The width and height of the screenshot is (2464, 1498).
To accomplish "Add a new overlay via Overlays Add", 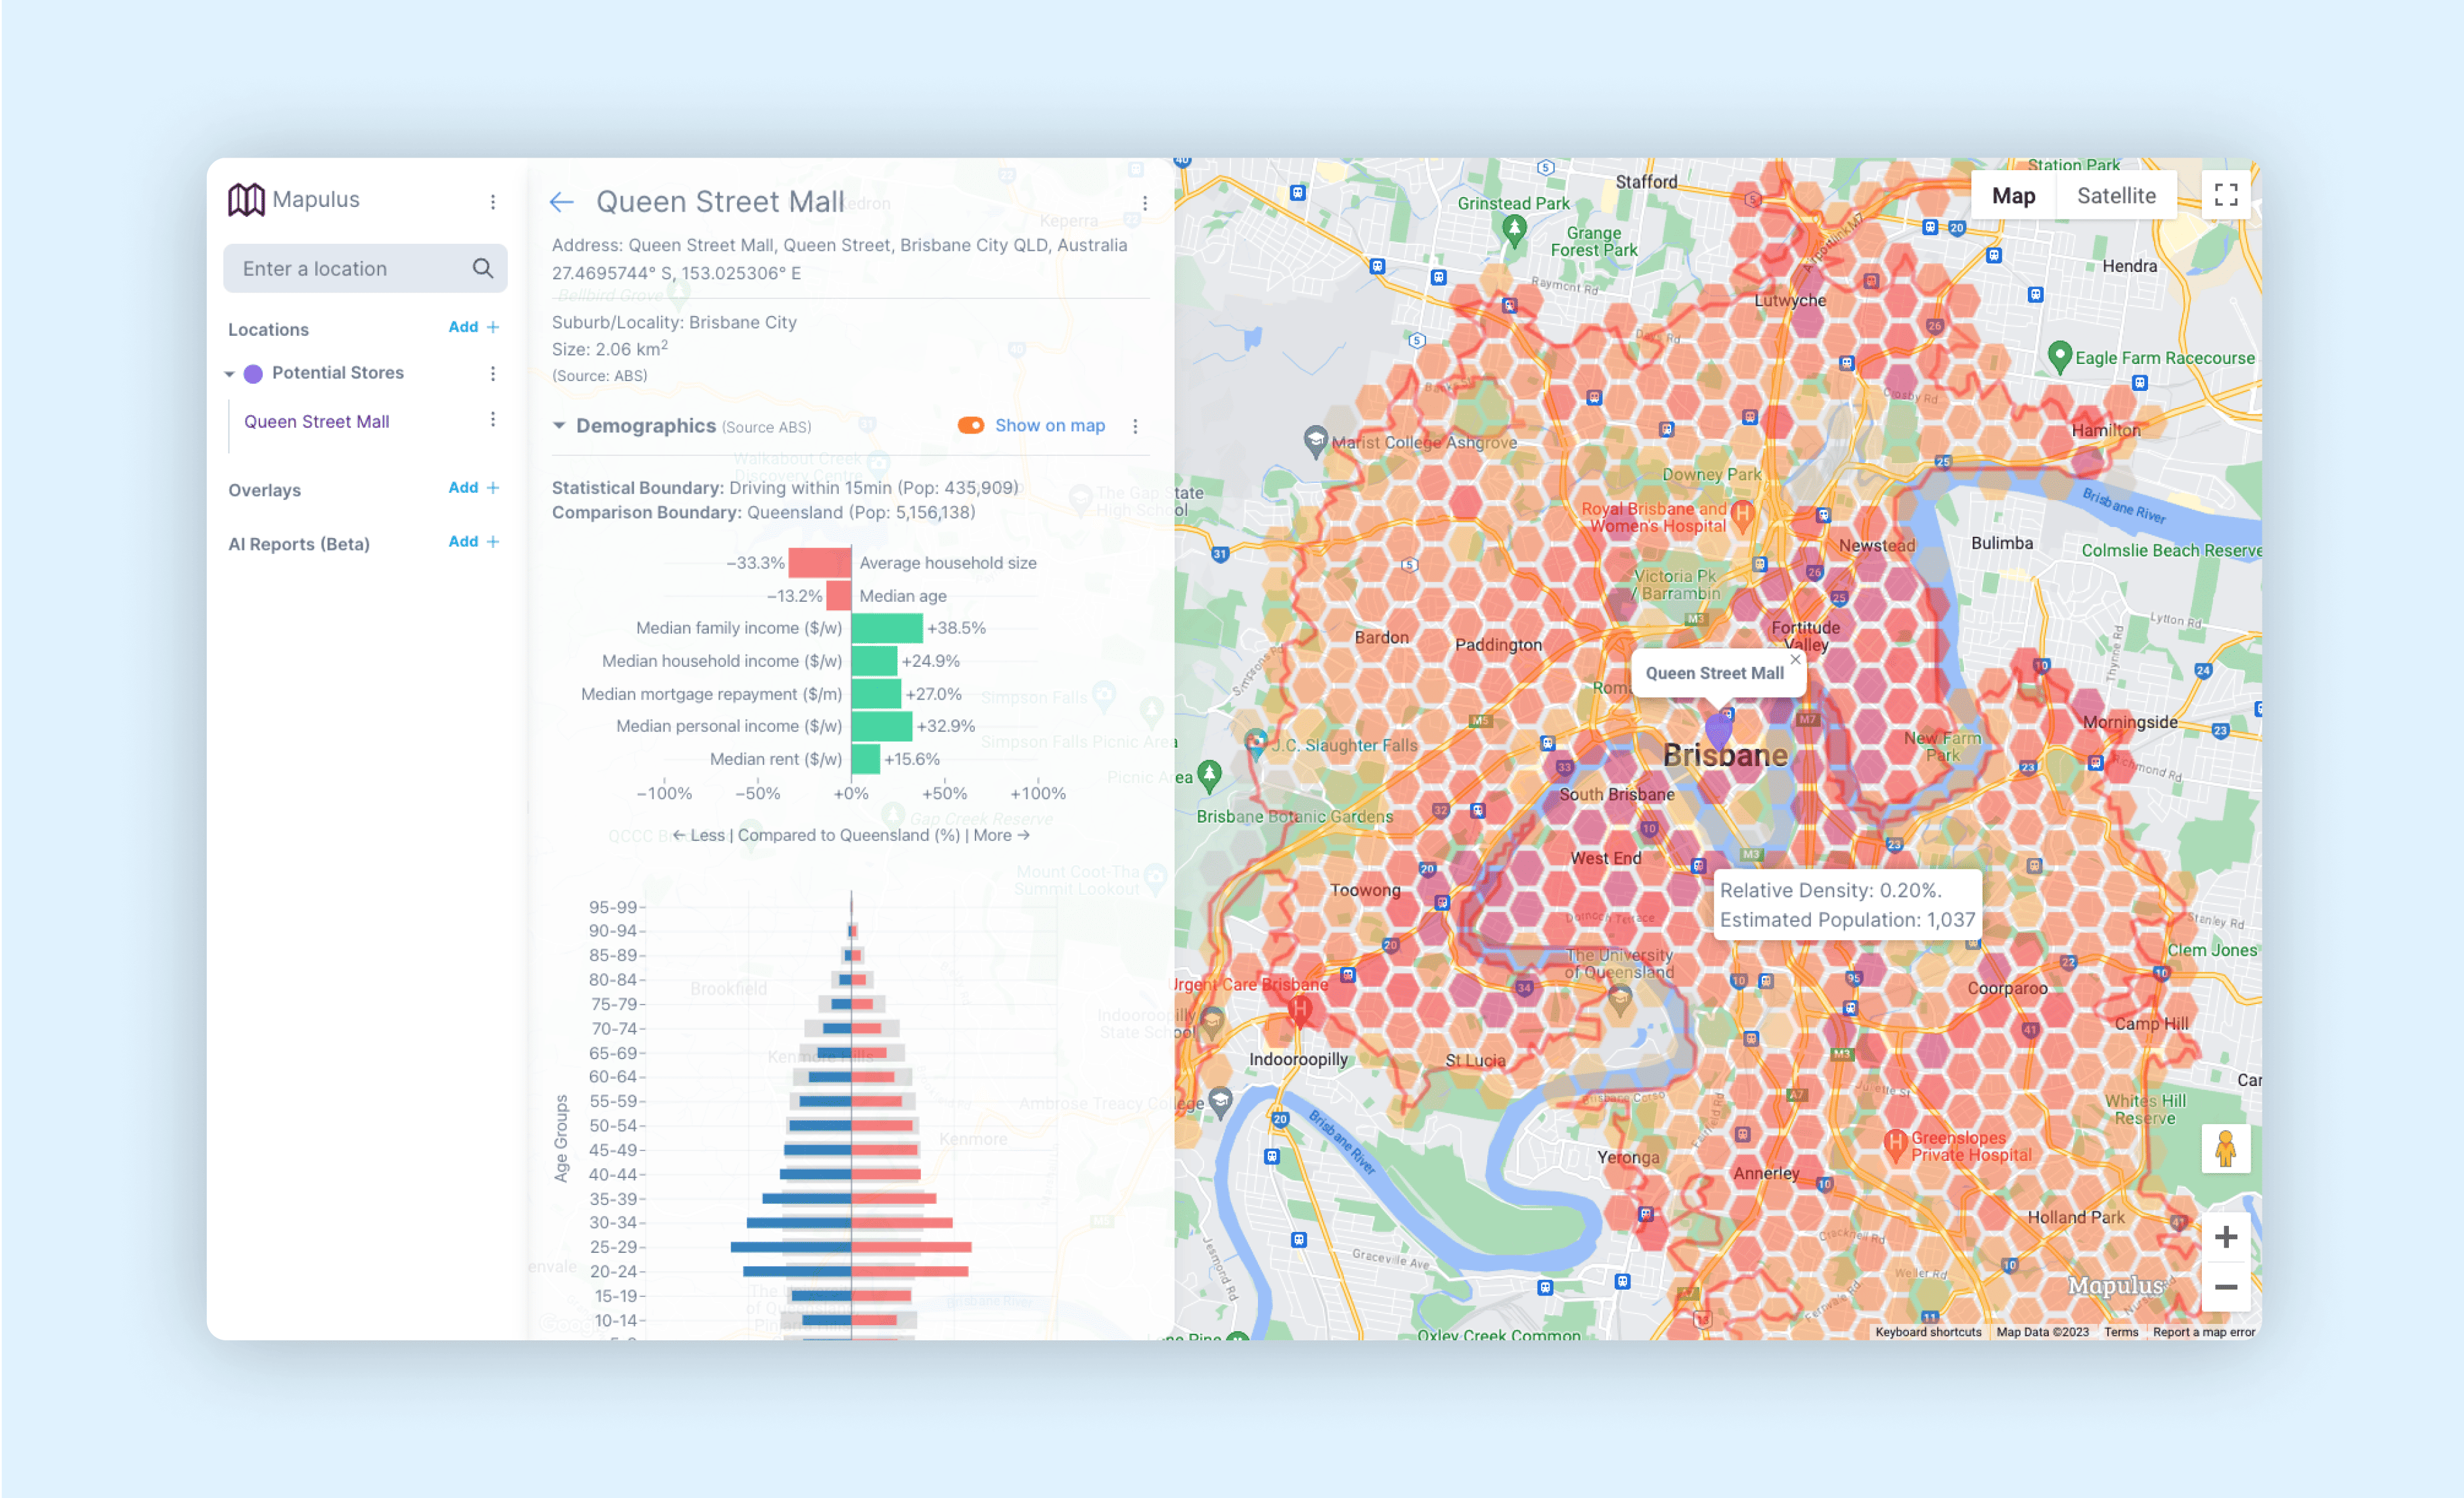I will (473, 488).
